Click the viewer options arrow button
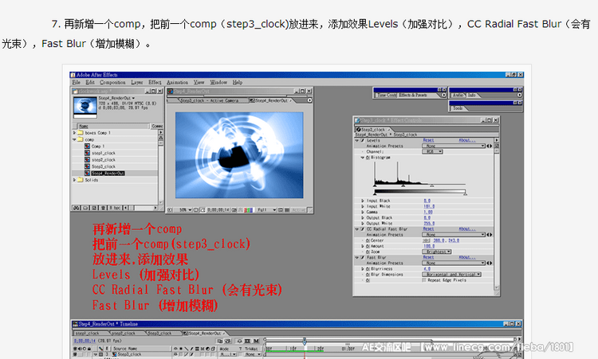Viewport: 598px width, 359px height. click(309, 100)
